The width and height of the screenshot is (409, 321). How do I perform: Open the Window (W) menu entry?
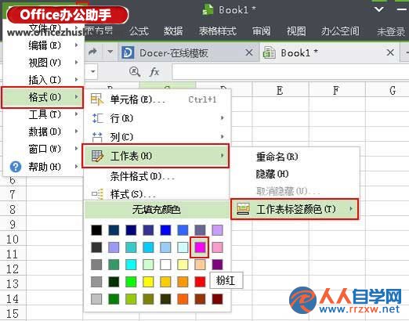(x=43, y=149)
